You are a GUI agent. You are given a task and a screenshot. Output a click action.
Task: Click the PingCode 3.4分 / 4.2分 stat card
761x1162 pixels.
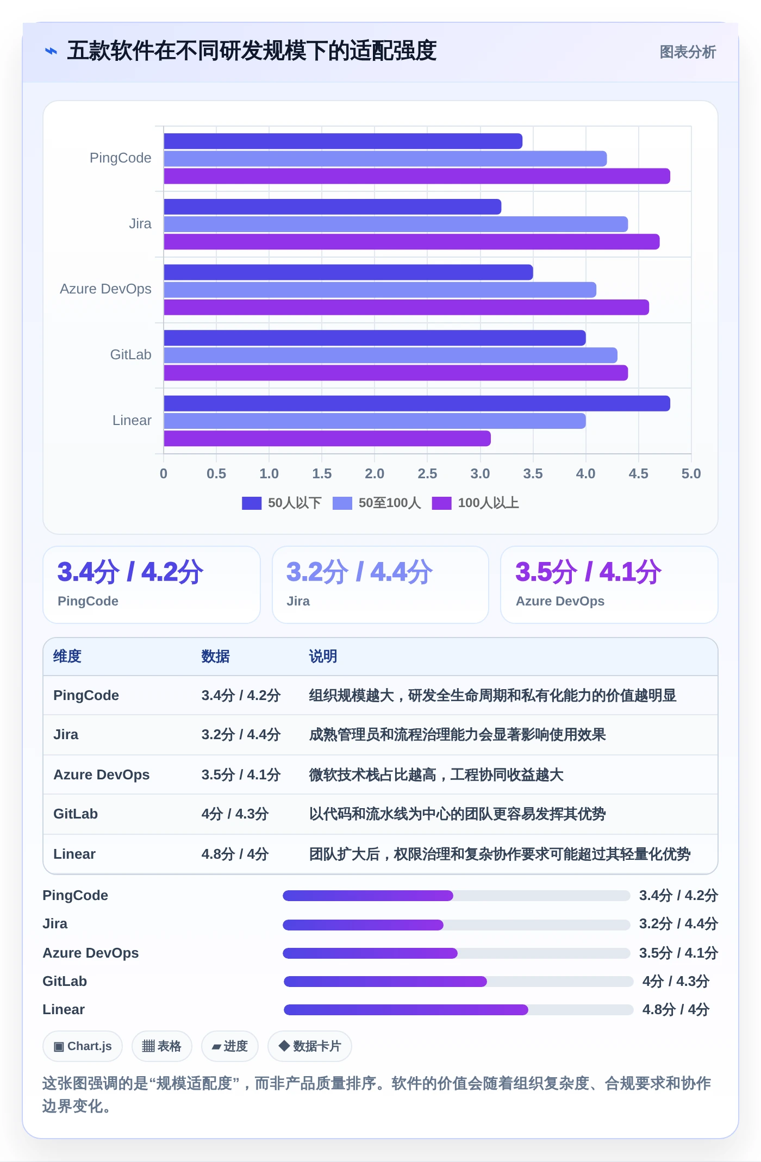tap(152, 585)
